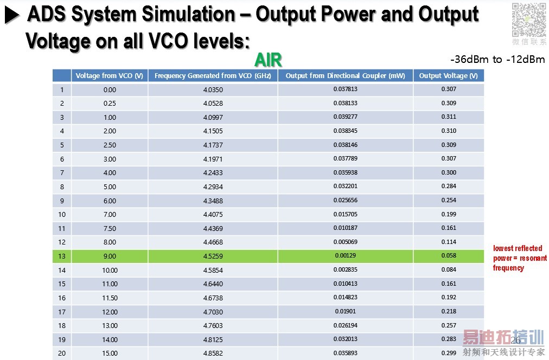Screen dimensions: 549x360
Task: Select frequency cell 4.6440
Action: point(213,284)
